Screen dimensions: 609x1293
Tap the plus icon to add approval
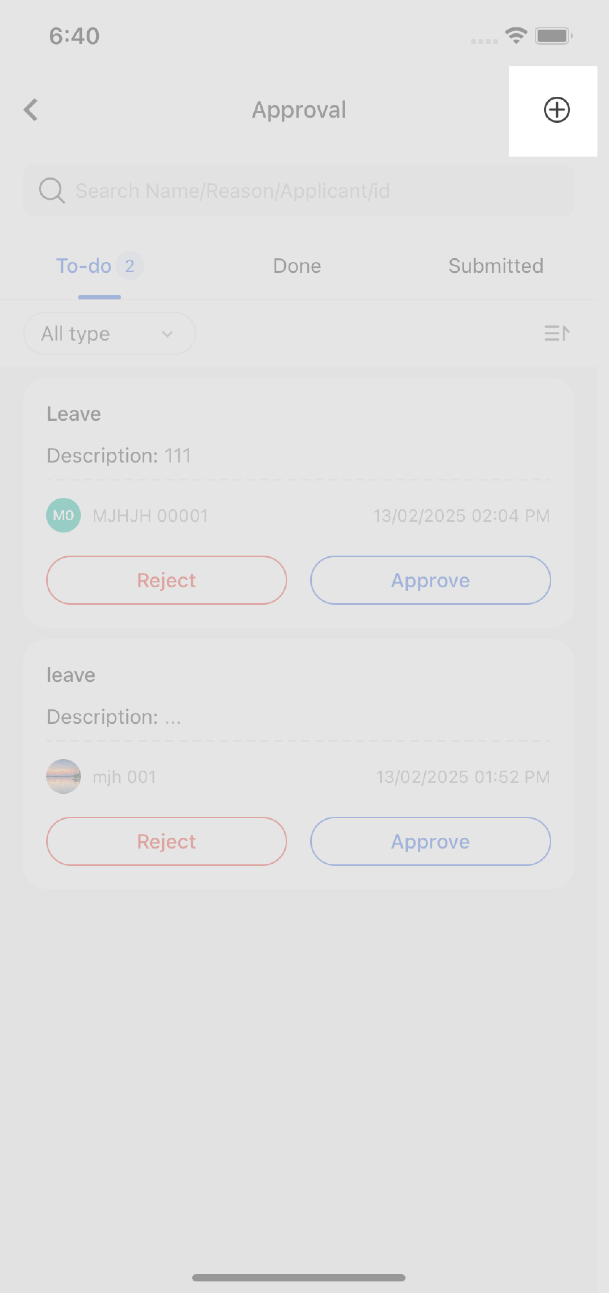pos(556,110)
